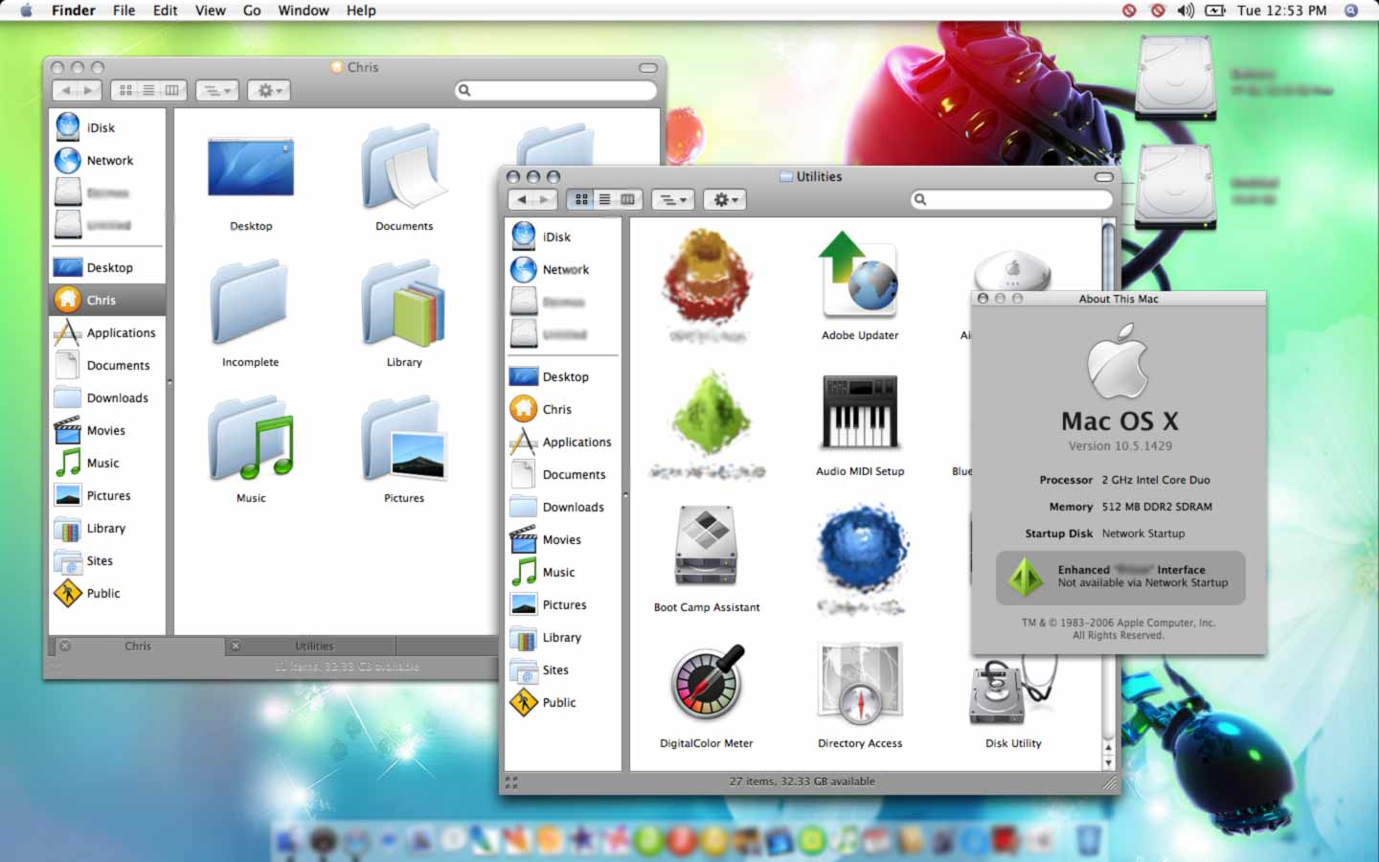
Task: Open the top hard drive icon on the desktop
Action: click(1175, 77)
